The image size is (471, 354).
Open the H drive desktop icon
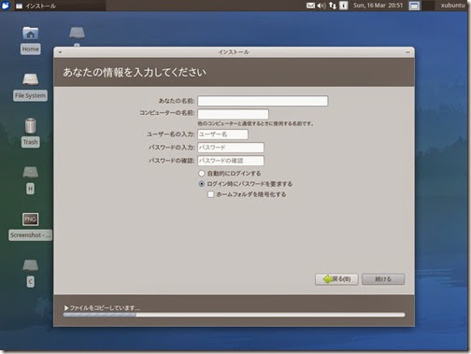coord(30,172)
